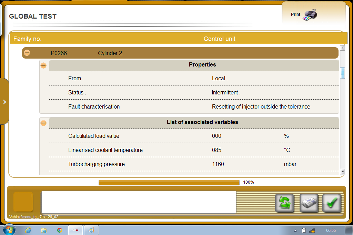353x235 pixels.
Task: Open the Paint taskbar icon
Action: tap(91, 230)
